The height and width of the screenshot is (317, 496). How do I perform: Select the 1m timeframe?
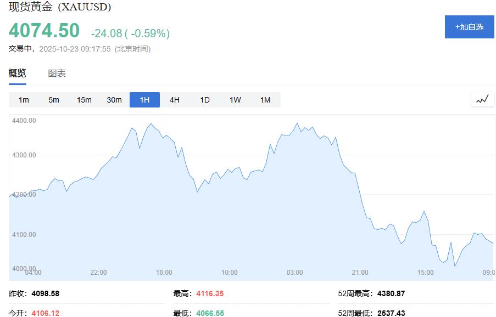tap(23, 100)
